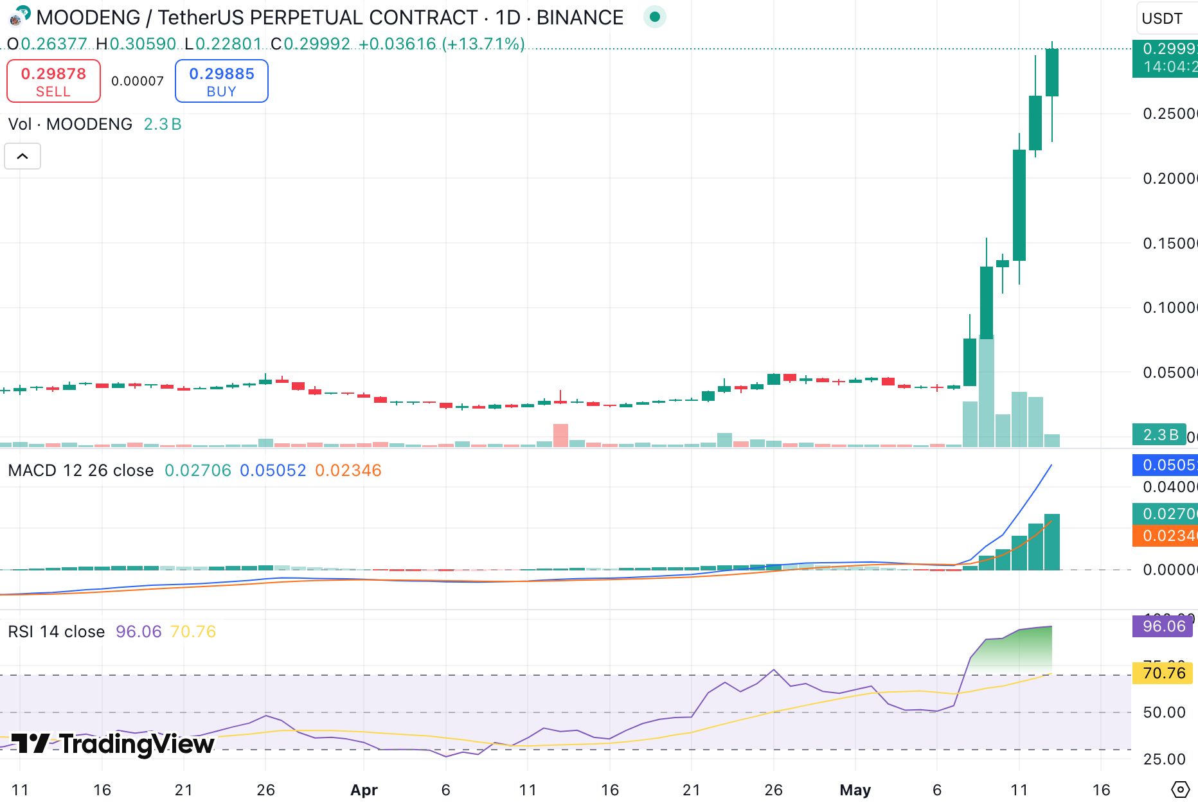Open chart settings hexagon gear icon

[1180, 789]
